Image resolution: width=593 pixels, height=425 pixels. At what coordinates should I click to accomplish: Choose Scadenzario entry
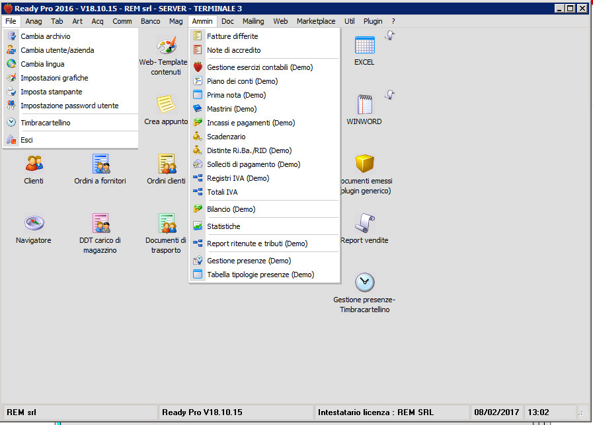pyautogui.click(x=264, y=137)
